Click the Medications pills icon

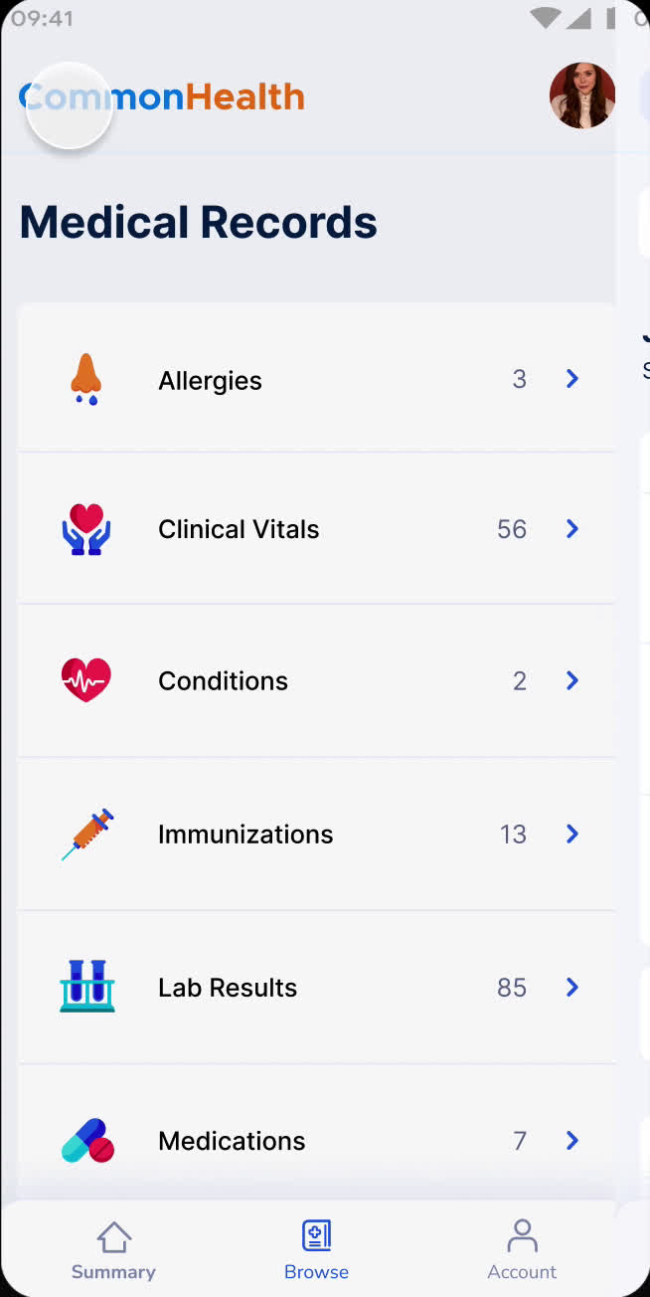(87, 1141)
